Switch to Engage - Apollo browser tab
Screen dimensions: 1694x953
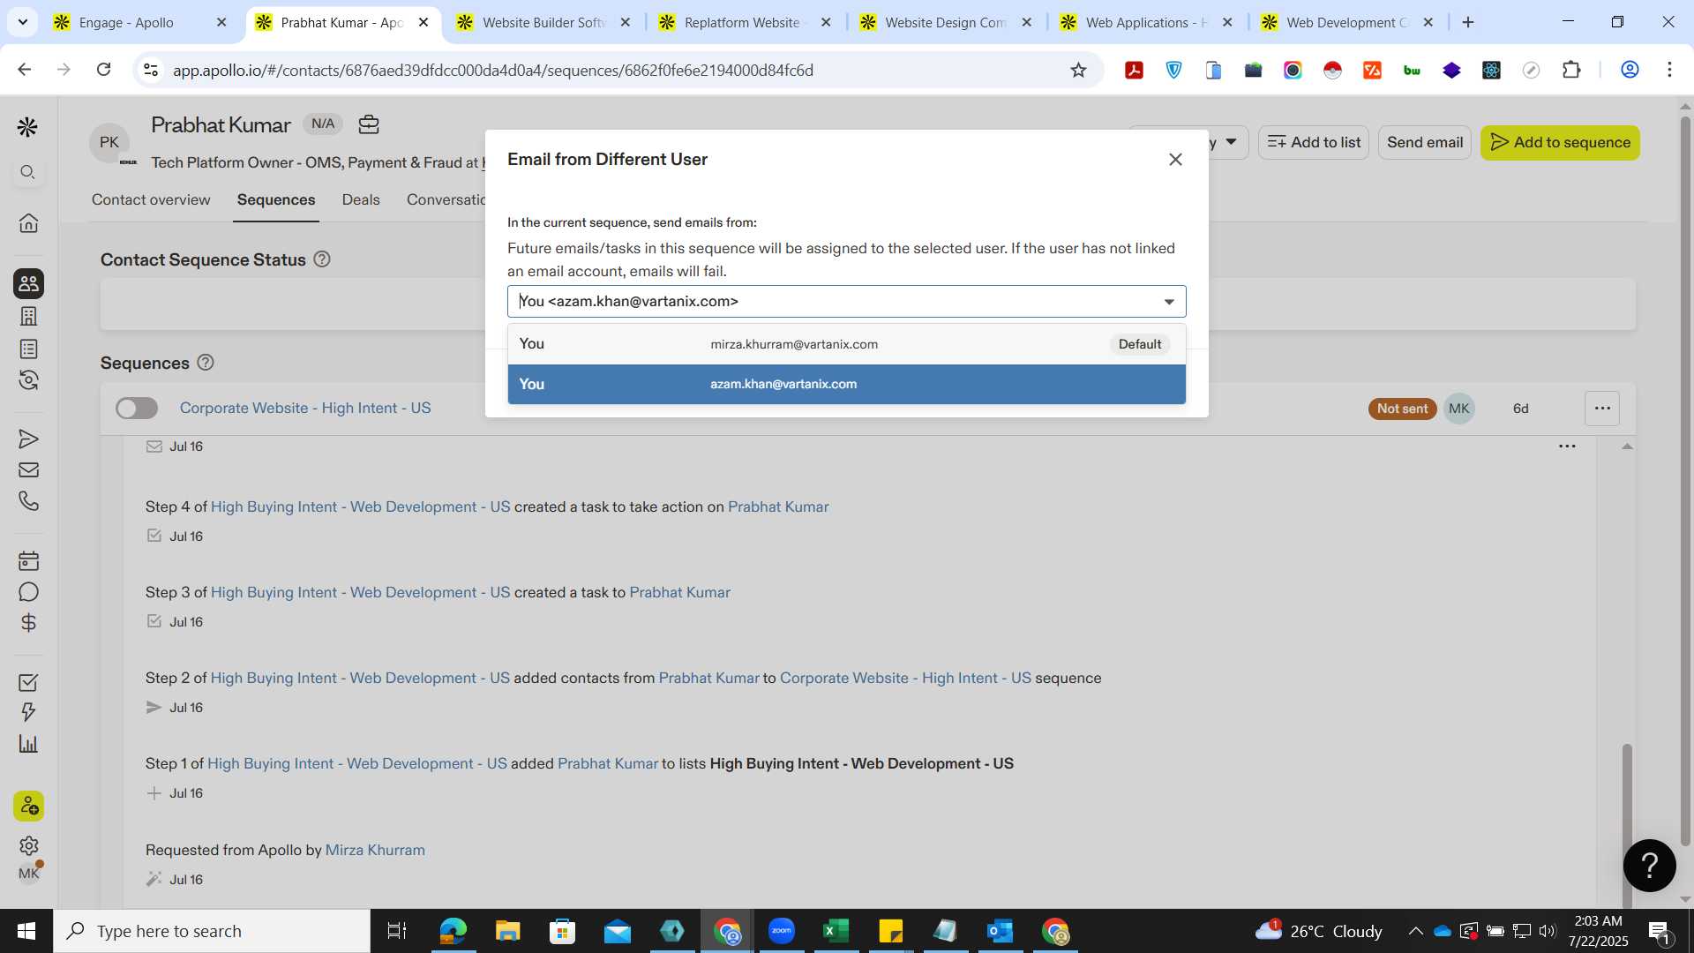(141, 22)
